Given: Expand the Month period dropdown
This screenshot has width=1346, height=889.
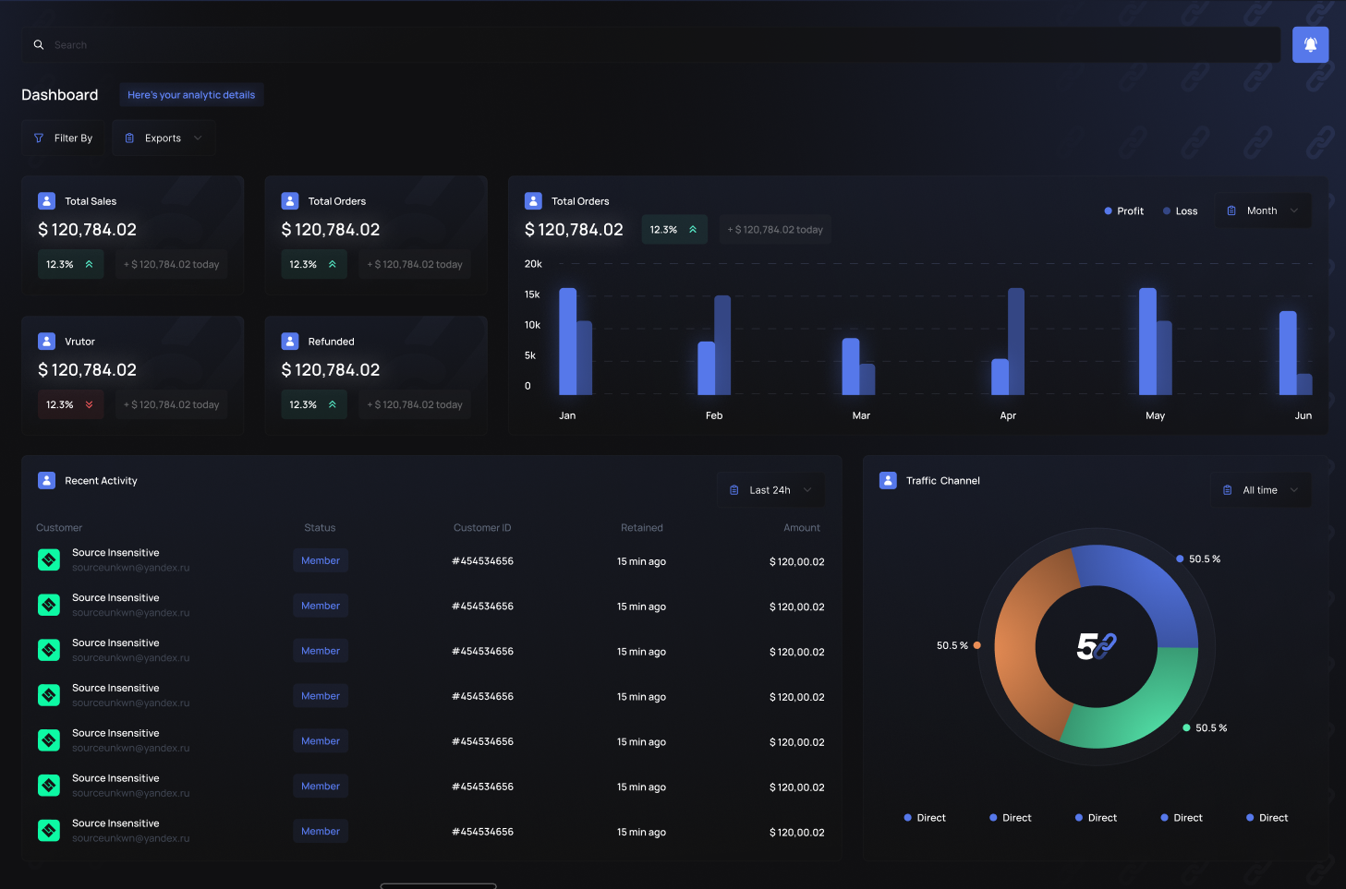Looking at the screenshot, I should pyautogui.click(x=1262, y=210).
